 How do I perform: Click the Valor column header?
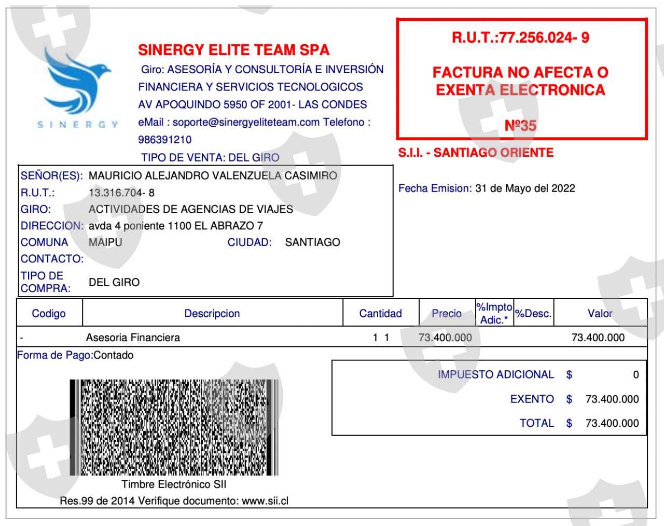(600, 313)
